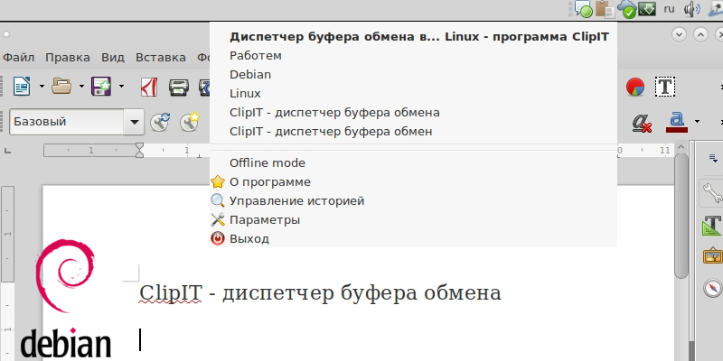Click the Update style wrench icon
This screenshot has width=723, height=361.
click(160, 122)
